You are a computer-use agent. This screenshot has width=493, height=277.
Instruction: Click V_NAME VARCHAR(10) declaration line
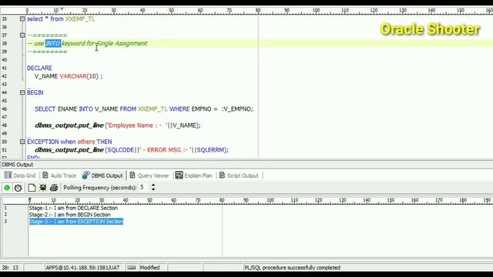(x=69, y=76)
